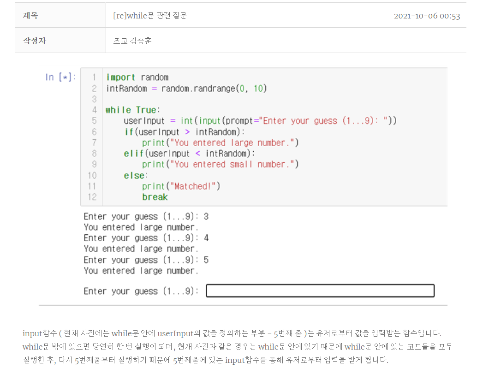Viewport: 477px width, 368px height.
Task: Click line number 12 in the gutter
Action: (92, 197)
